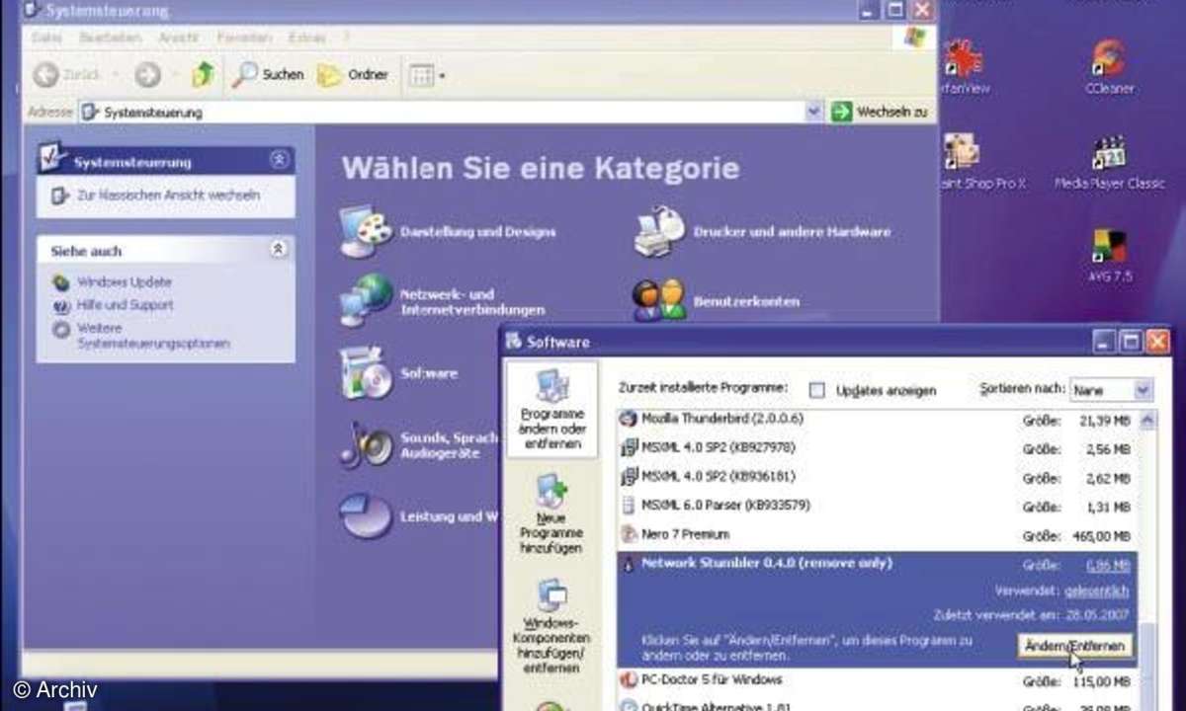Click the Systemsteuerung title bar icon

click(x=34, y=11)
